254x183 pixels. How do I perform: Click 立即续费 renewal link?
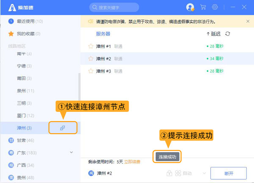click(x=132, y=162)
